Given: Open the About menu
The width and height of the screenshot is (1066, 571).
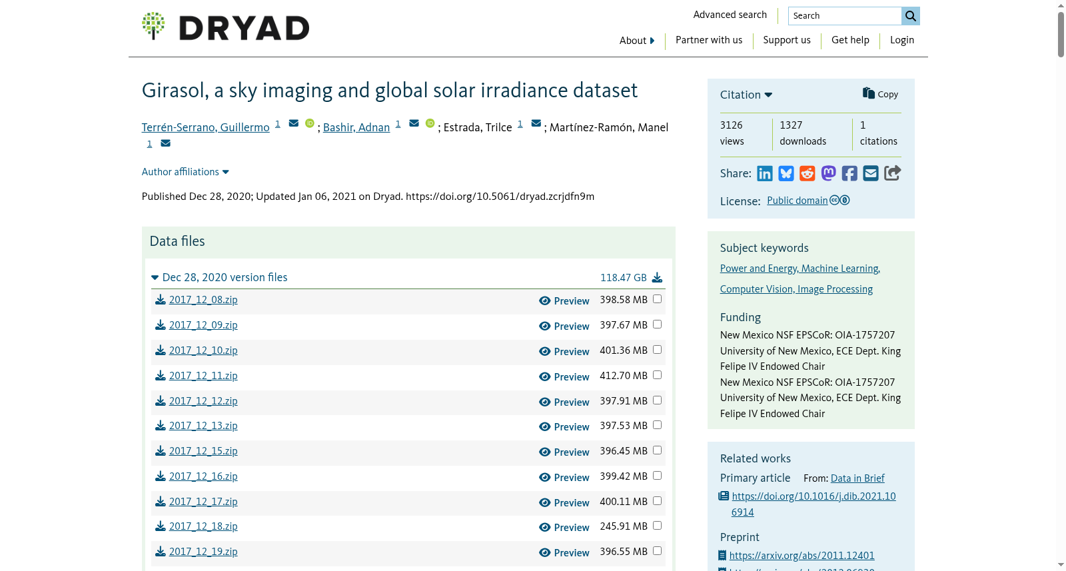Looking at the screenshot, I should tap(637, 41).
